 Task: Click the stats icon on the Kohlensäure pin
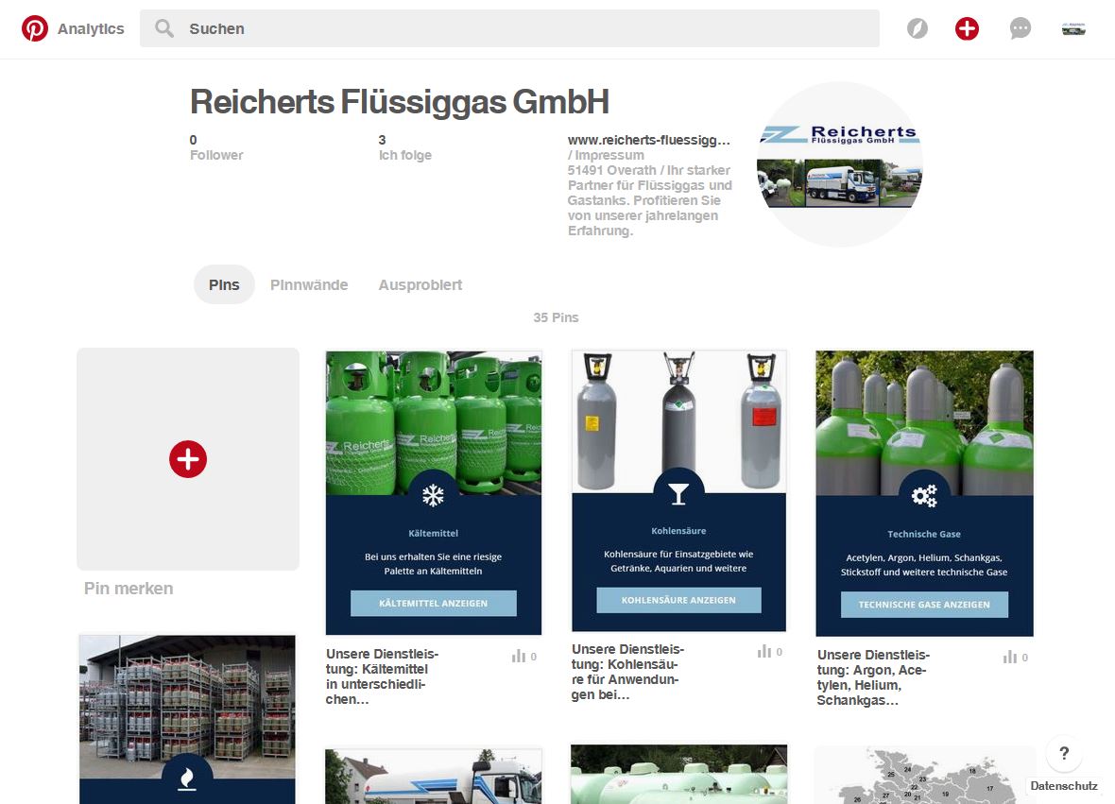762,651
